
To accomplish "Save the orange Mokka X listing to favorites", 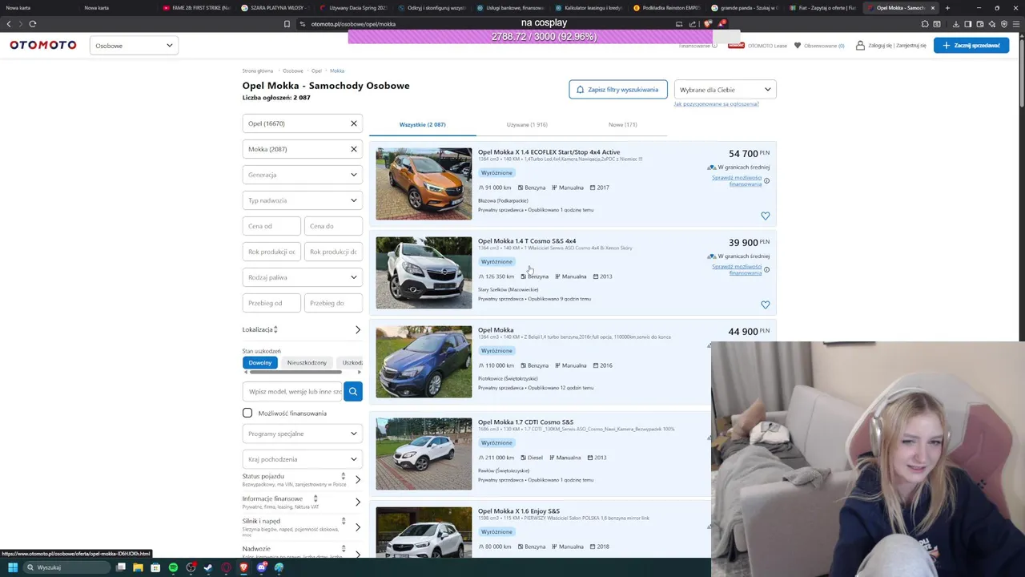I will point(765,216).
